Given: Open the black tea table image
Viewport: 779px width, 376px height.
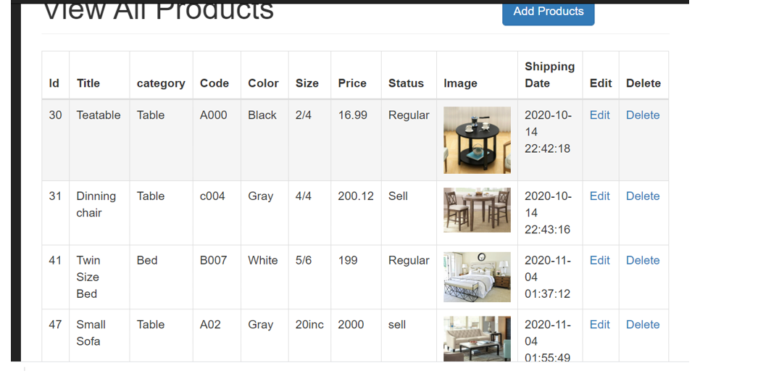Looking at the screenshot, I should (477, 141).
